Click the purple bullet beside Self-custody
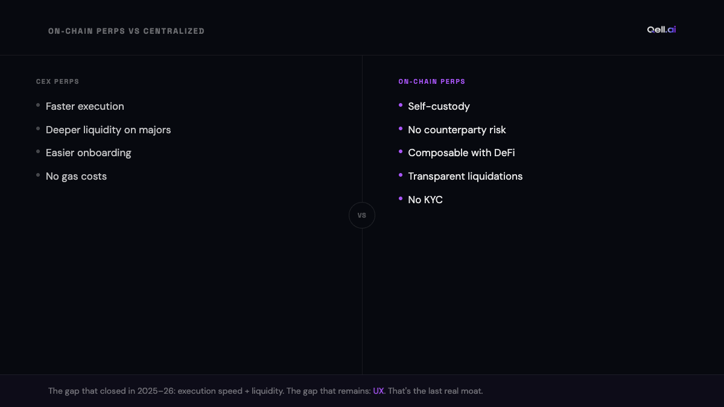The image size is (724, 407). coord(401,105)
